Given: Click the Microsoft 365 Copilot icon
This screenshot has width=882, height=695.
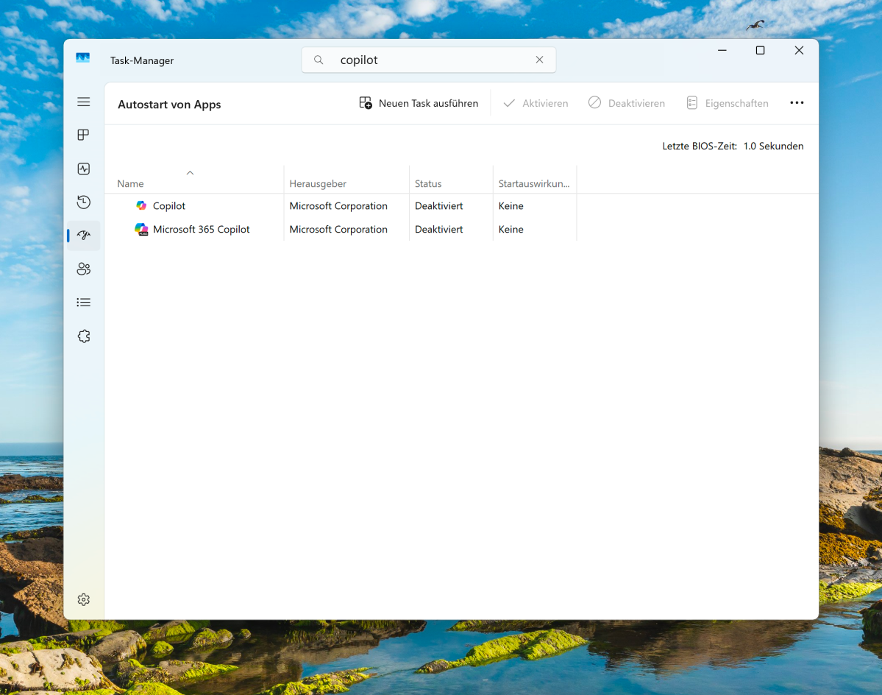Looking at the screenshot, I should [141, 229].
